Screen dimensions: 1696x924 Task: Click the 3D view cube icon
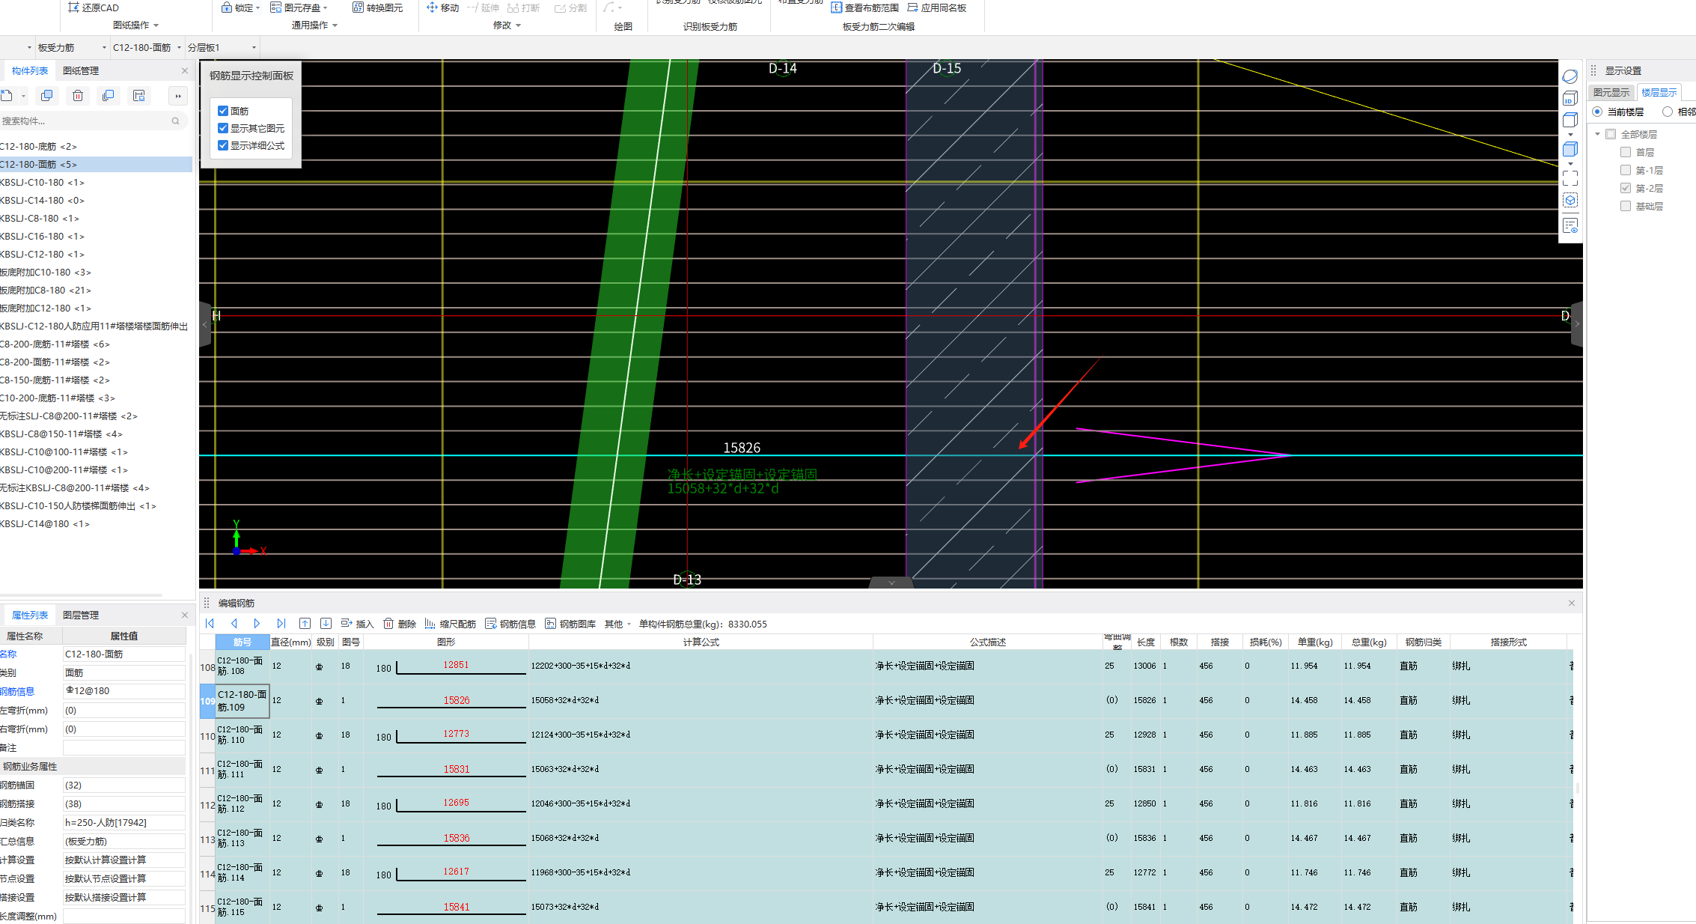(x=1570, y=99)
